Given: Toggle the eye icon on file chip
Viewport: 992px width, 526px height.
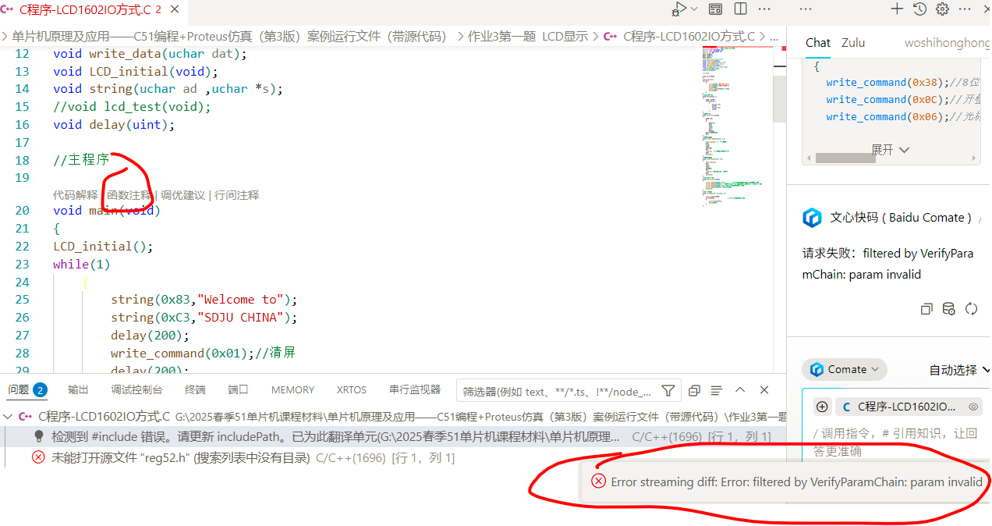Looking at the screenshot, I should coord(973,407).
